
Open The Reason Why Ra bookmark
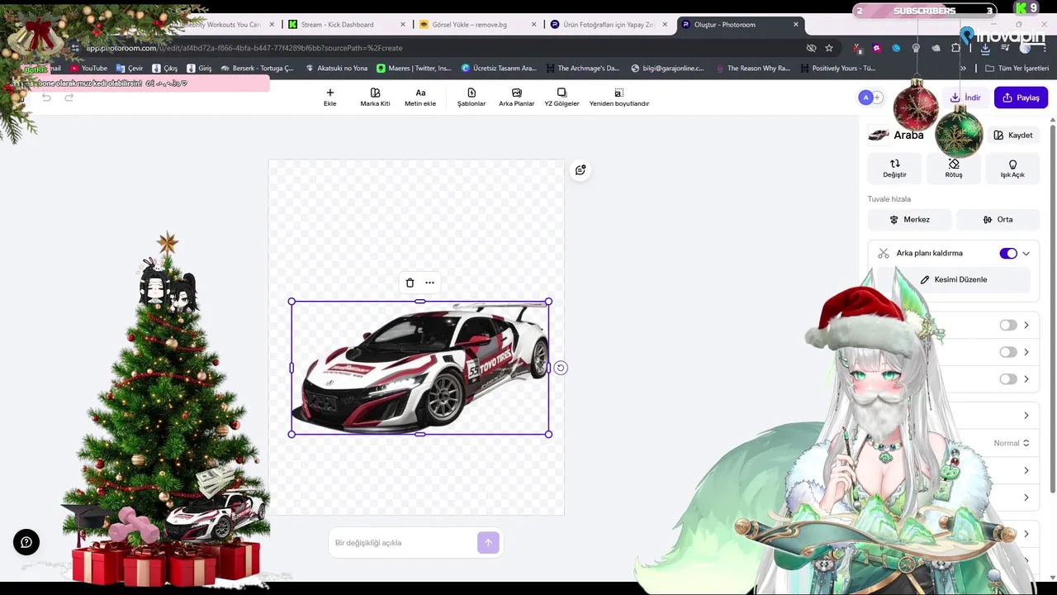click(753, 69)
